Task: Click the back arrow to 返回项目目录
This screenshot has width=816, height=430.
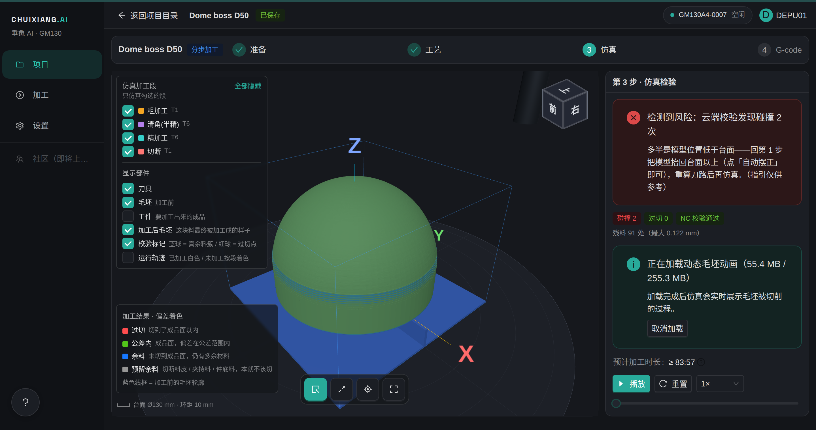Action: click(122, 15)
